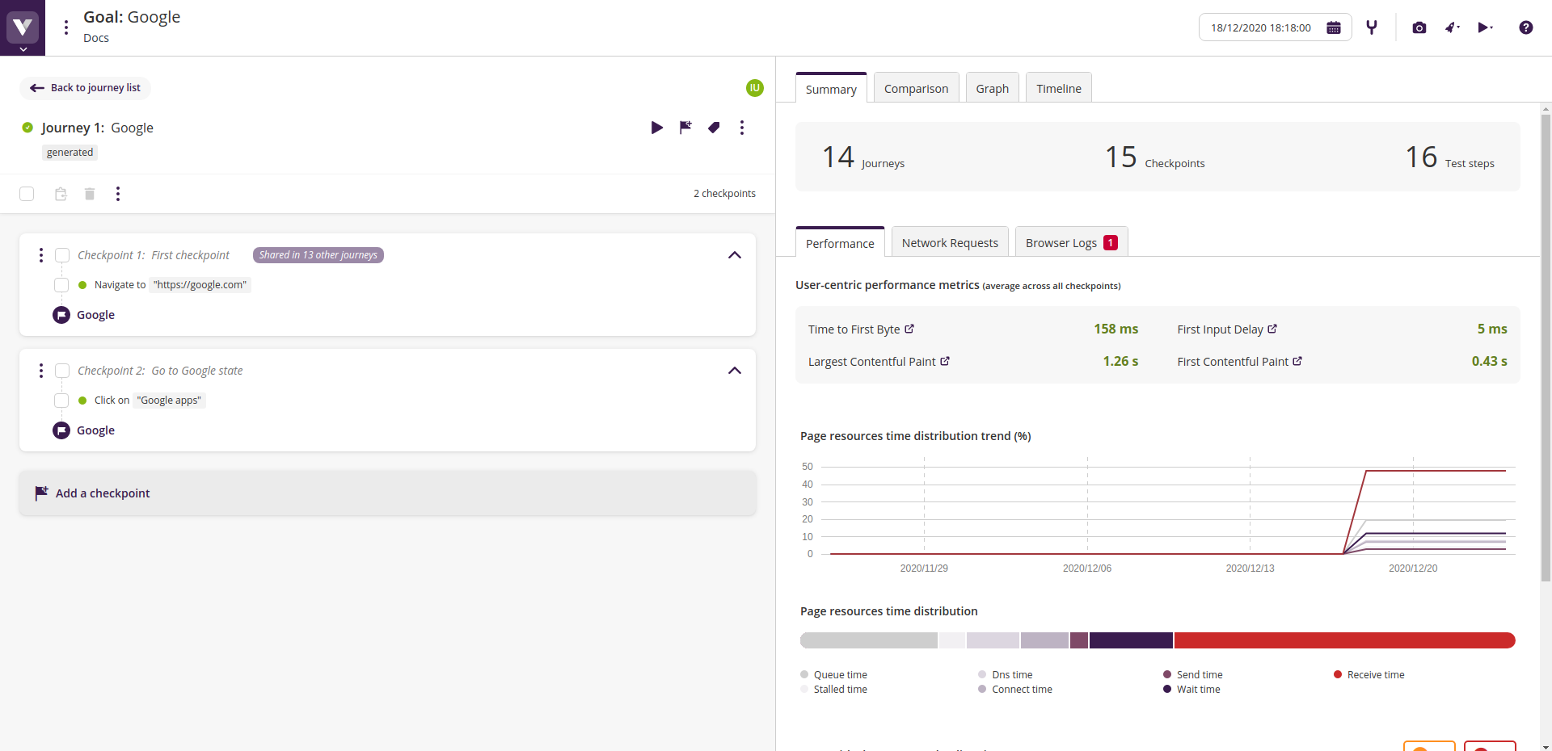
Task: Click the add checkpoint flag icon in journey header
Action: (x=685, y=128)
